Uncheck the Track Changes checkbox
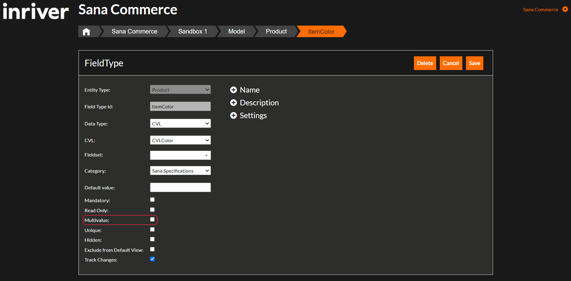Image resolution: width=571 pixels, height=281 pixels. coord(152,259)
